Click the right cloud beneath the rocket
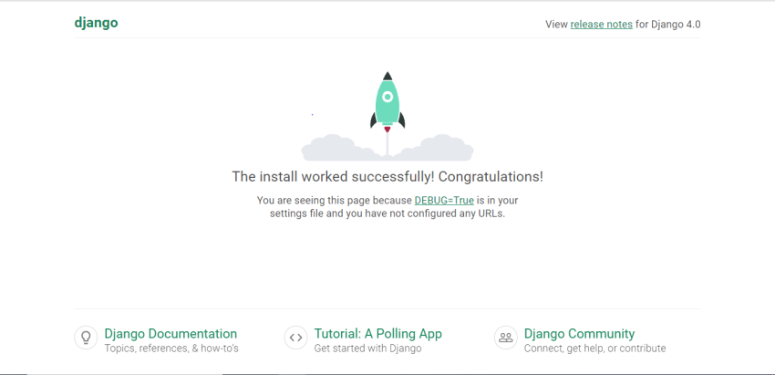775x375 pixels. 435,148
